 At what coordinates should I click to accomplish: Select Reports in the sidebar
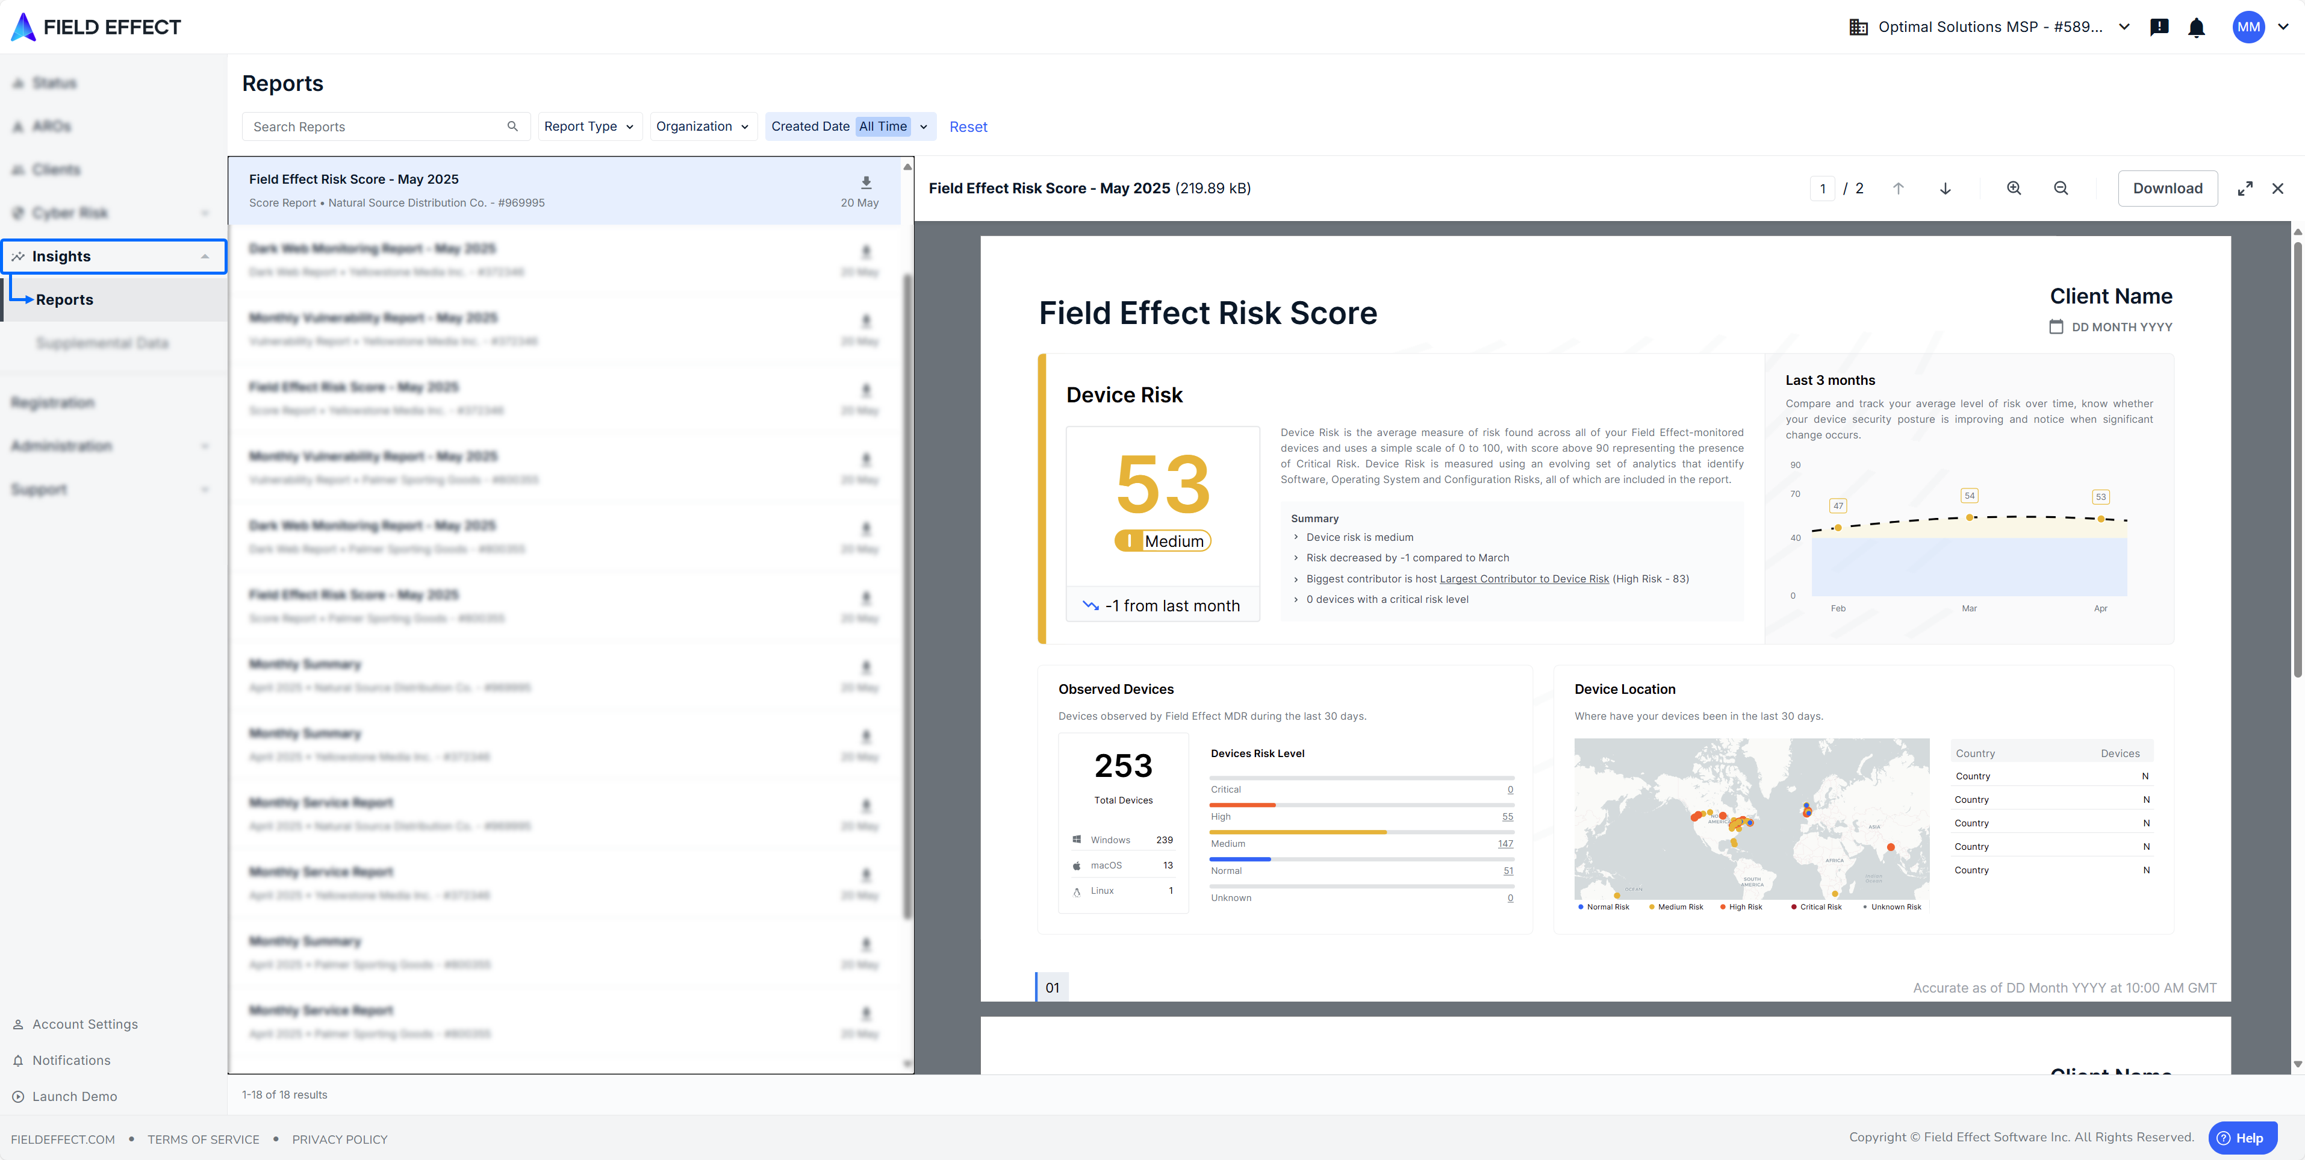point(64,300)
